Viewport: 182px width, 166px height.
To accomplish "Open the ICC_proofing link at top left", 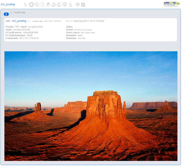I will [8, 4].
